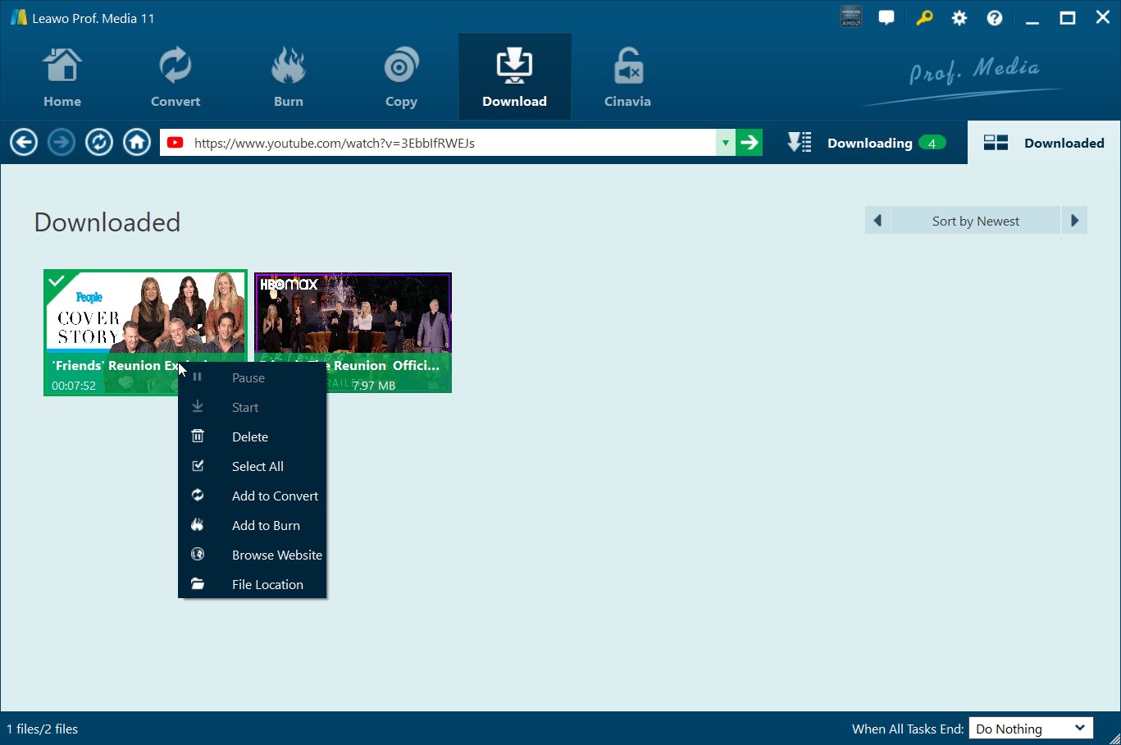This screenshot has height=745, width=1121.
Task: Open the Copy module
Action: tap(401, 78)
